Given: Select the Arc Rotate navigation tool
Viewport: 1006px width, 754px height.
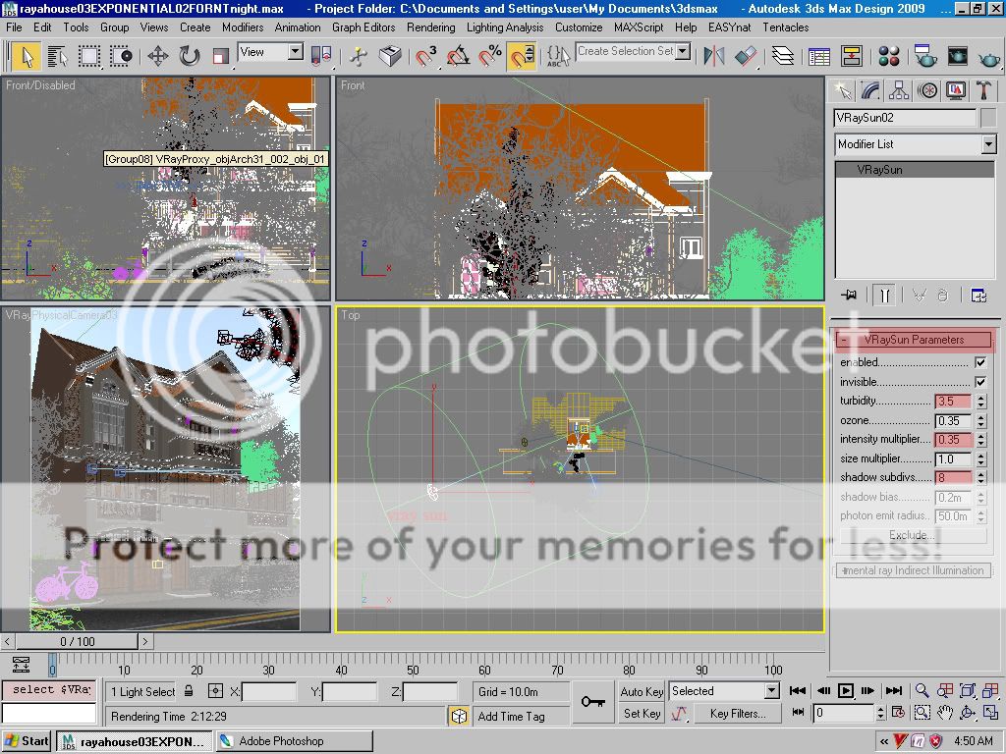Looking at the screenshot, I should 968,713.
